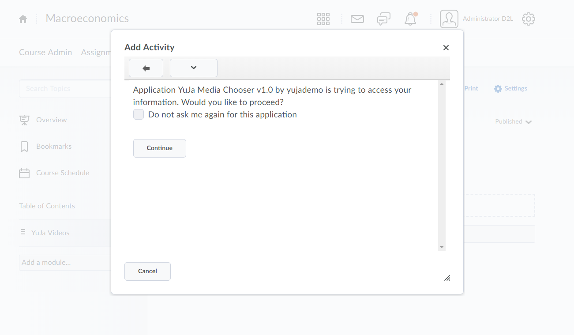Click the Search Topics field
This screenshot has height=335, width=574.
pyautogui.click(x=65, y=89)
